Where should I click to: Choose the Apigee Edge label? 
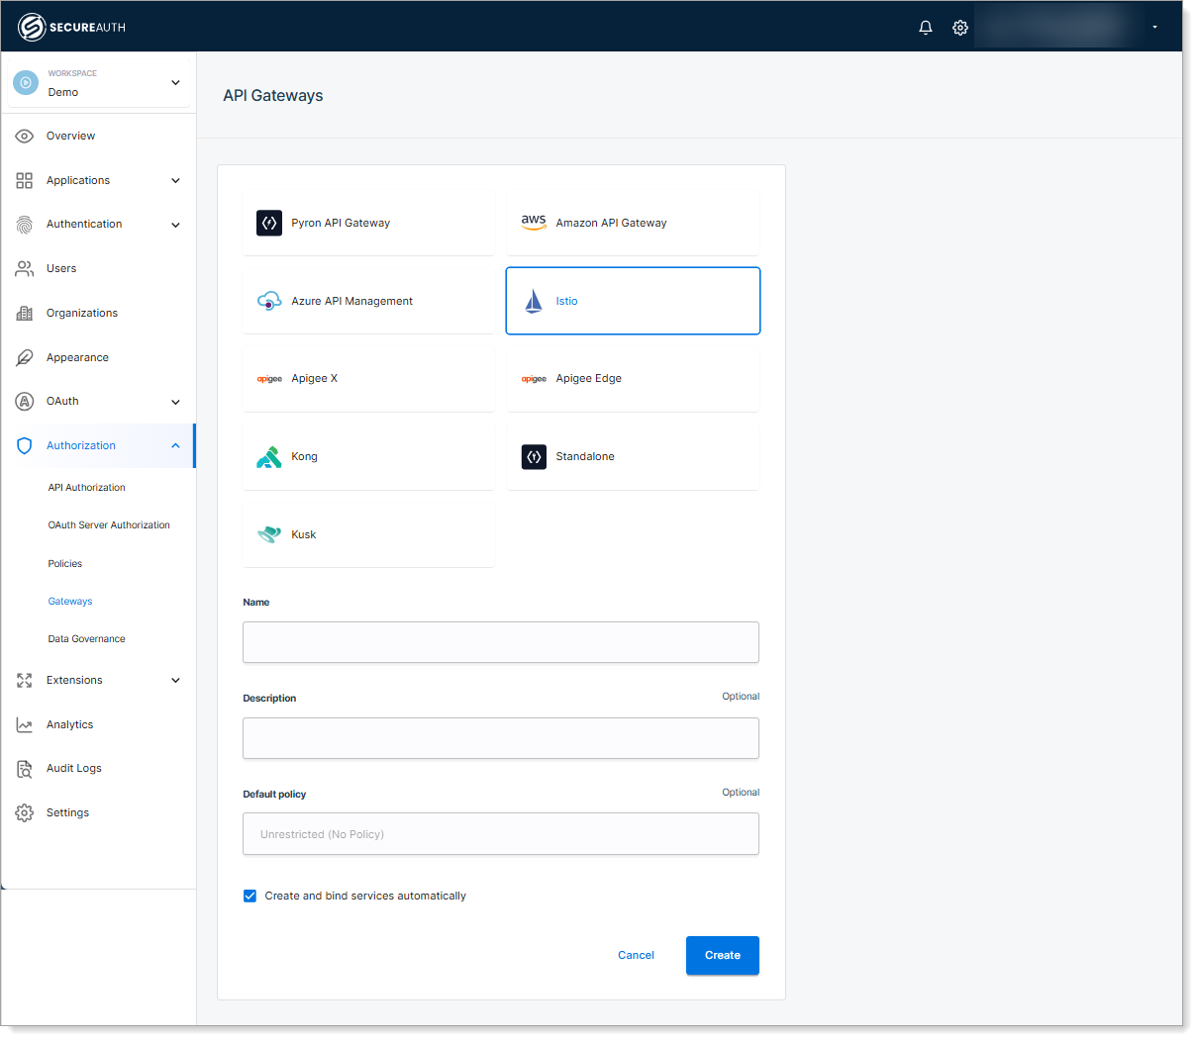click(x=589, y=379)
